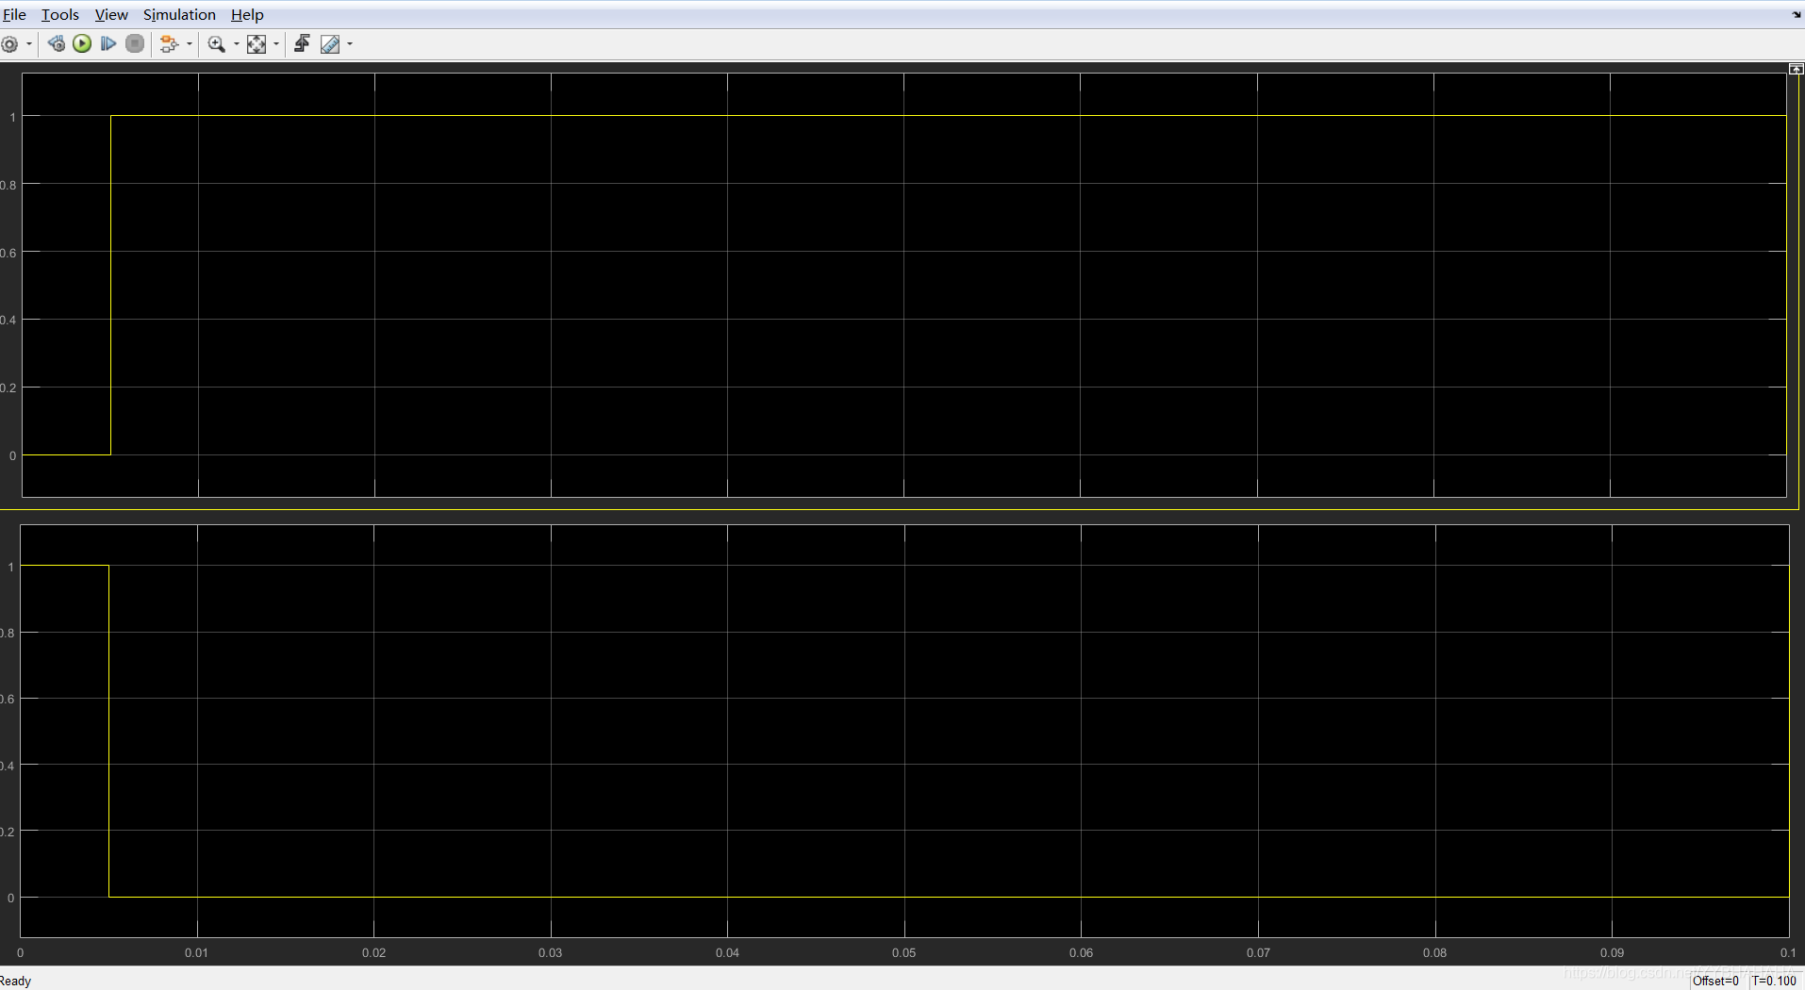This screenshot has height=990, width=1805.
Task: Click the 0.08 time axis label
Action: point(1434,952)
